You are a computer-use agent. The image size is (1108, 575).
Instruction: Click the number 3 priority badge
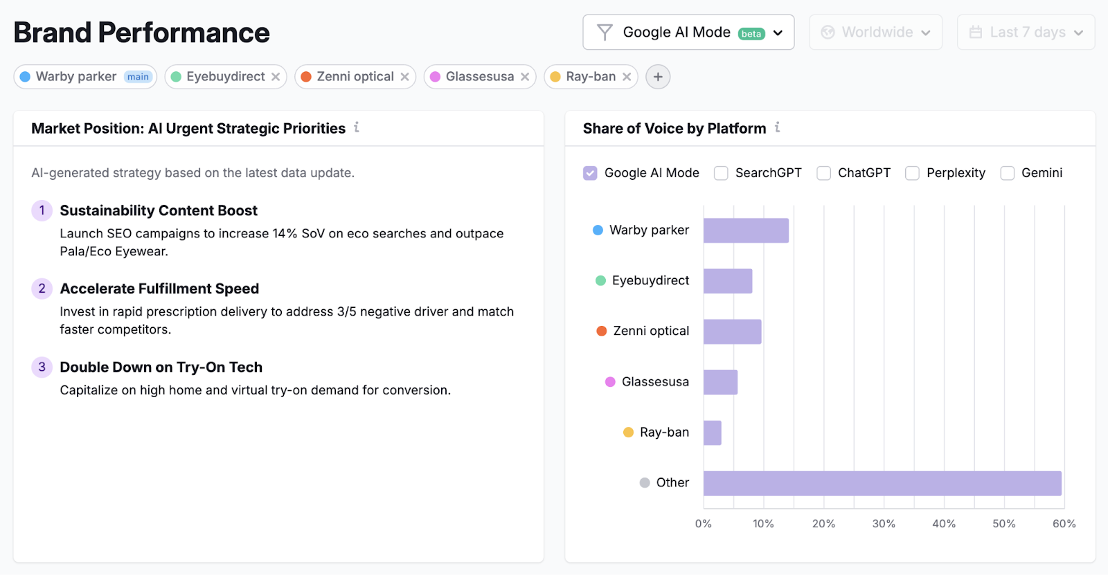42,367
